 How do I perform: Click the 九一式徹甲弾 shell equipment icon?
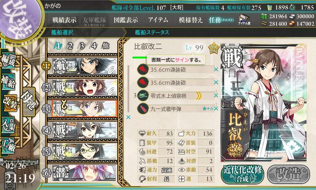tap(143, 108)
